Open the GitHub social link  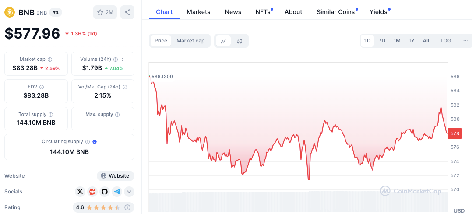[x=105, y=192]
